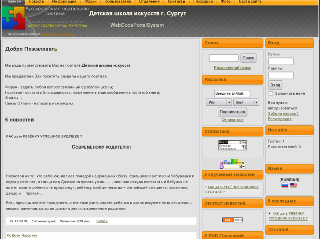The height and width of the screenshot is (239, 320).
Task: Click the '0 Комментарий' text
Action: [44, 221]
